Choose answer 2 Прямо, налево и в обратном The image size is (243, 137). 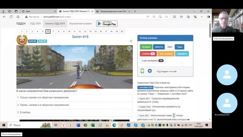tap(74, 105)
